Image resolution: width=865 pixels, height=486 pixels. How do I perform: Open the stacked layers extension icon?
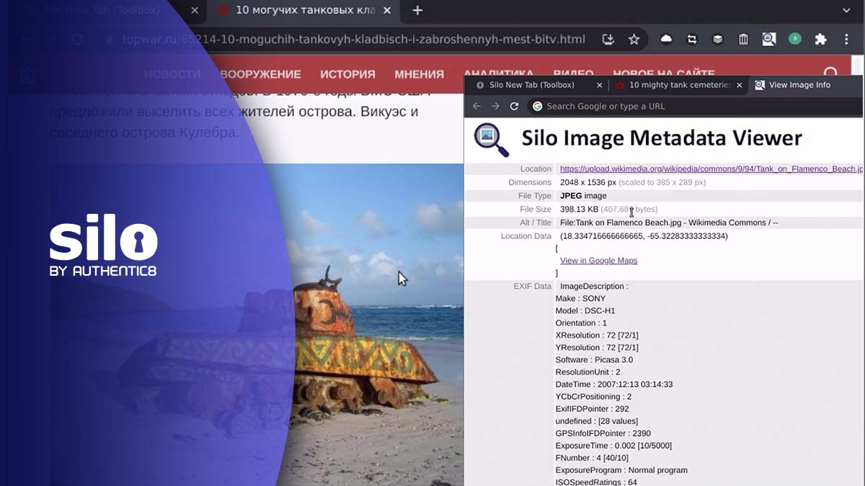pos(717,40)
